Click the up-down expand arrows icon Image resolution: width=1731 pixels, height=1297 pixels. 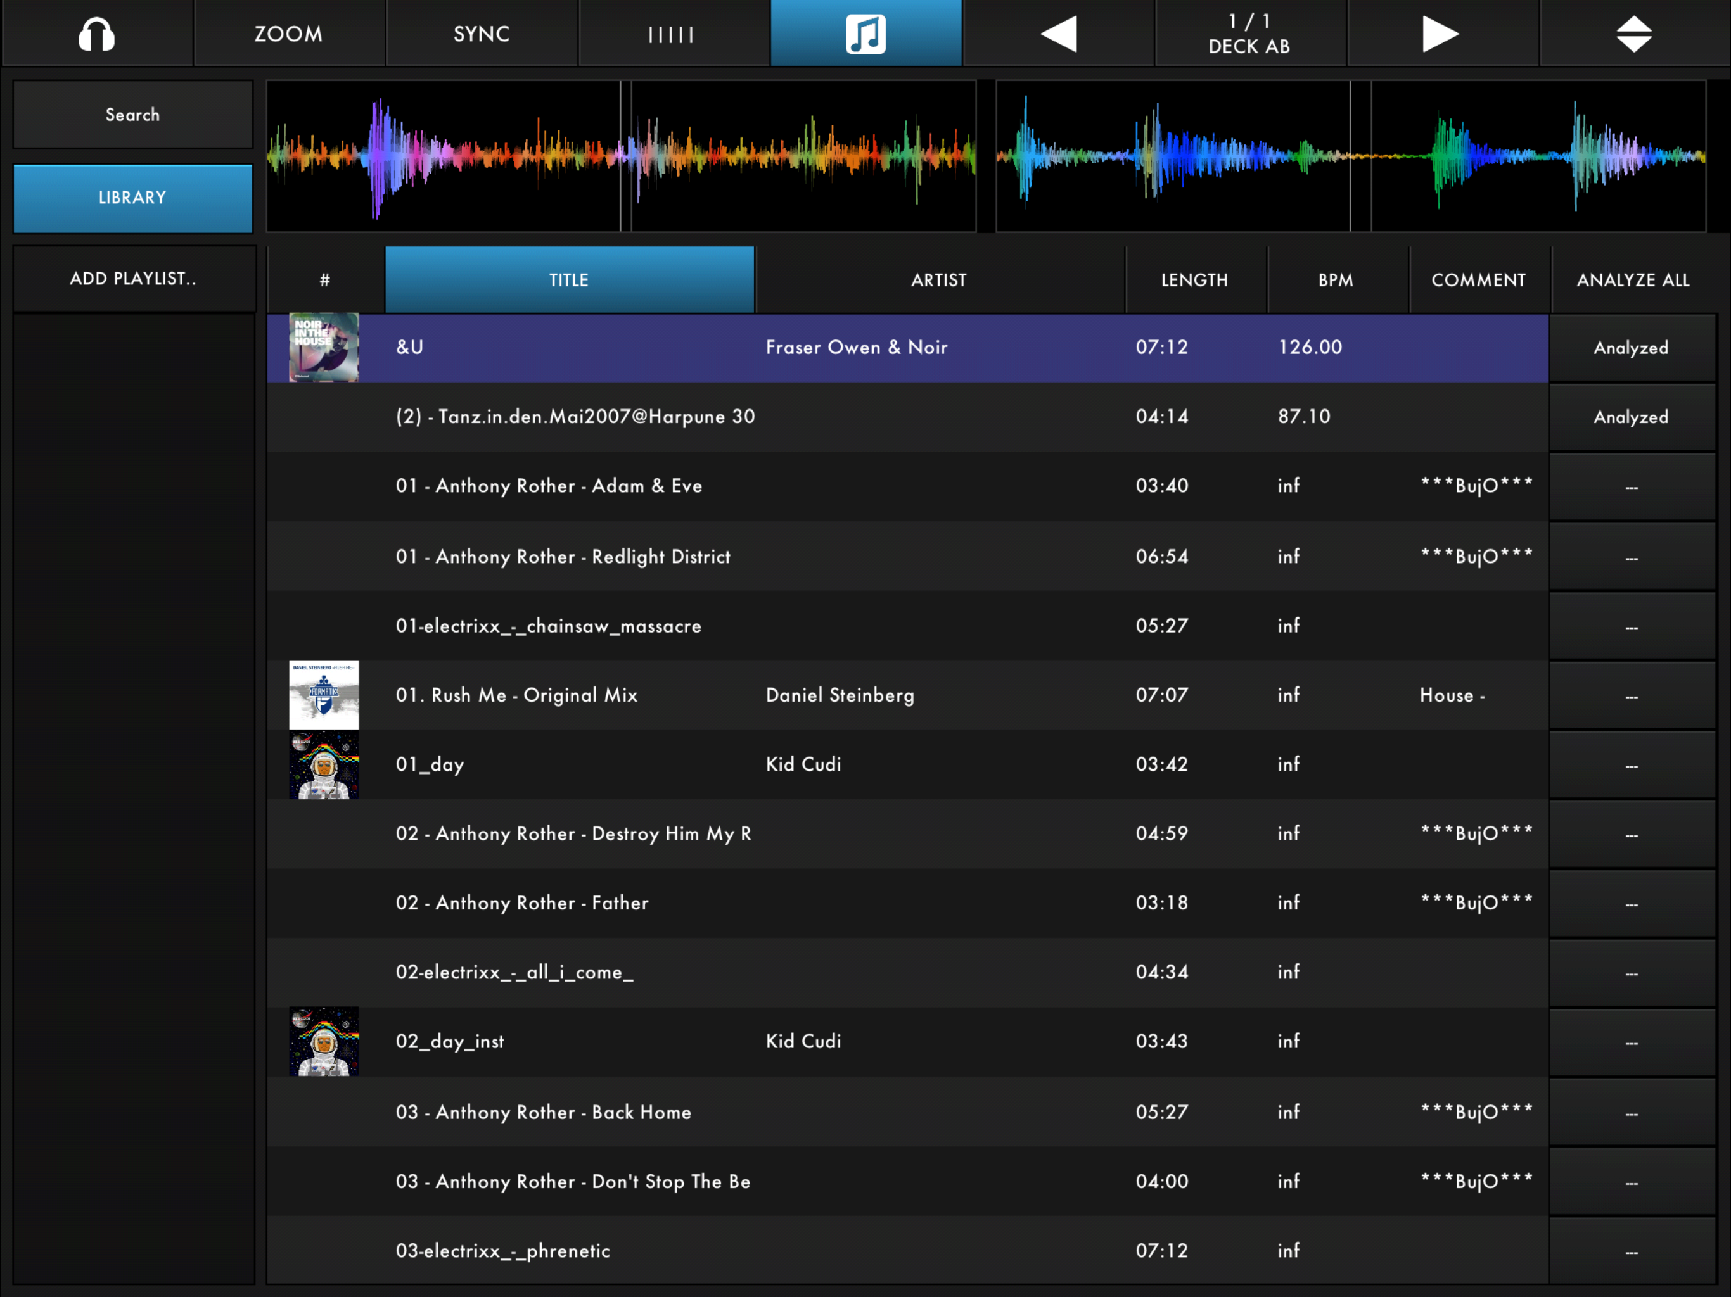pyautogui.click(x=1634, y=34)
